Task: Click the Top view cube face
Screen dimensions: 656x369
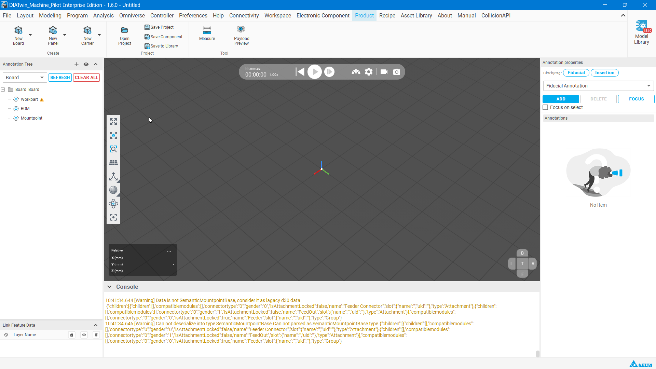Action: click(522, 264)
